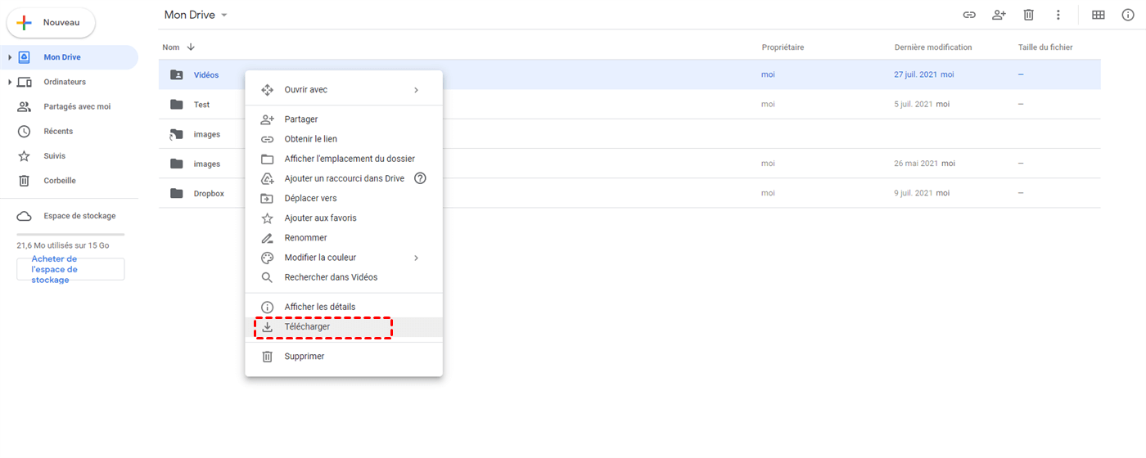Choose Afficher les détails
The height and width of the screenshot is (458, 1146).
(x=344, y=307)
